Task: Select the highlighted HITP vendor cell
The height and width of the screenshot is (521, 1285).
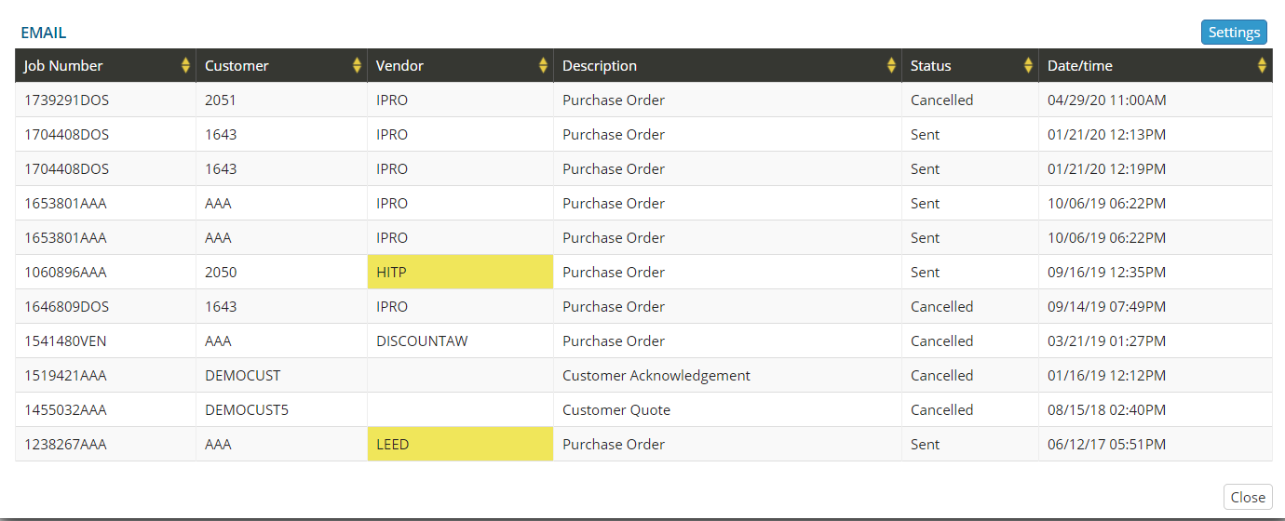Action: pyautogui.click(x=460, y=272)
